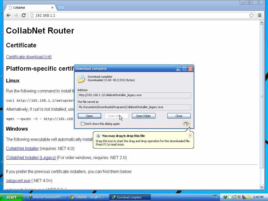Viewport: 268px width, 201px height.
Task: Close the CollabNet browser tab
Action: [52, 8]
